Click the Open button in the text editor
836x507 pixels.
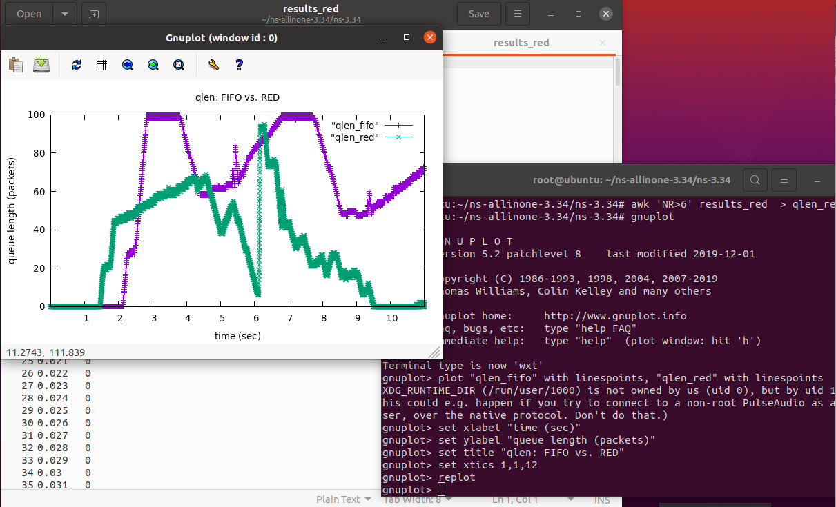tap(29, 14)
